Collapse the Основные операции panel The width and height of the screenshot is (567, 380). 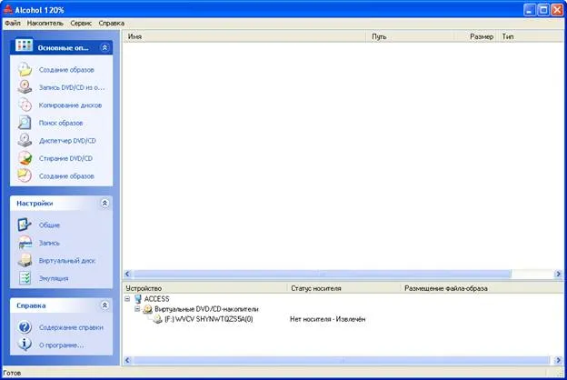104,47
